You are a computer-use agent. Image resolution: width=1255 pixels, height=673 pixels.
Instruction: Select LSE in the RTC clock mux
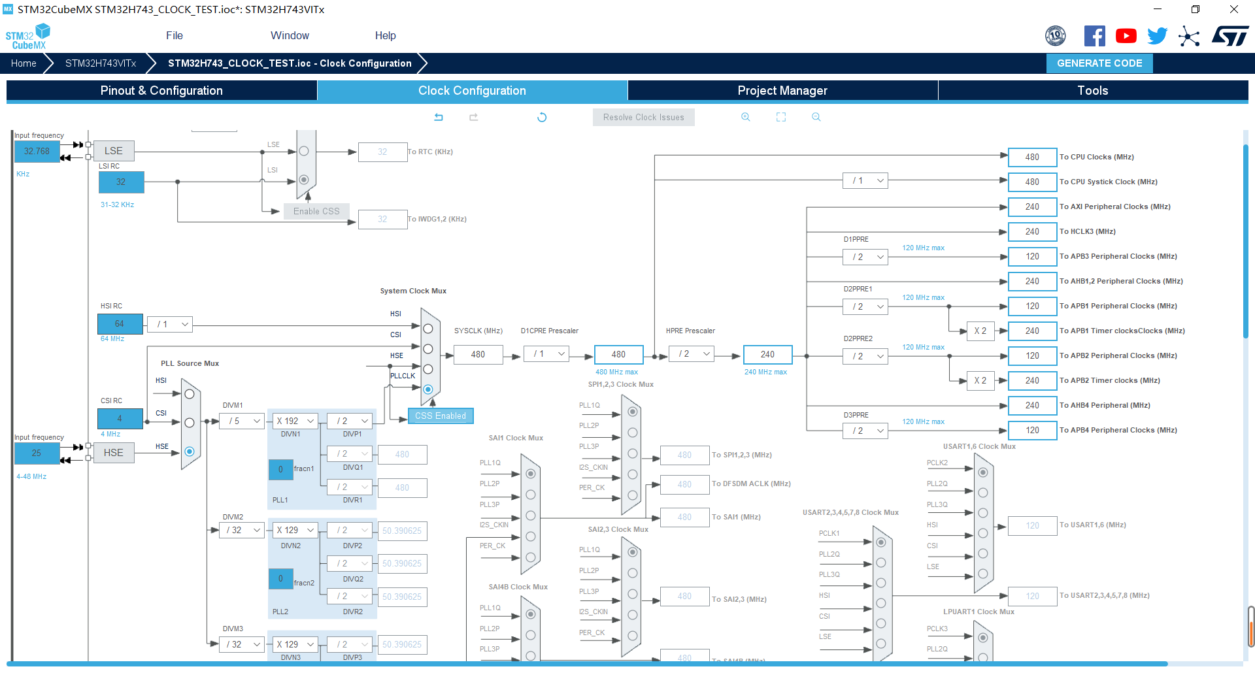click(304, 151)
